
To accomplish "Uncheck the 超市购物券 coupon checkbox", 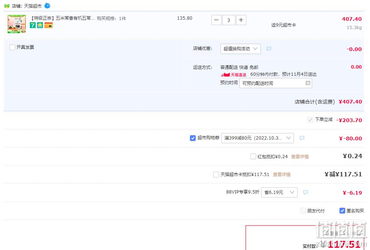I will coord(193,138).
